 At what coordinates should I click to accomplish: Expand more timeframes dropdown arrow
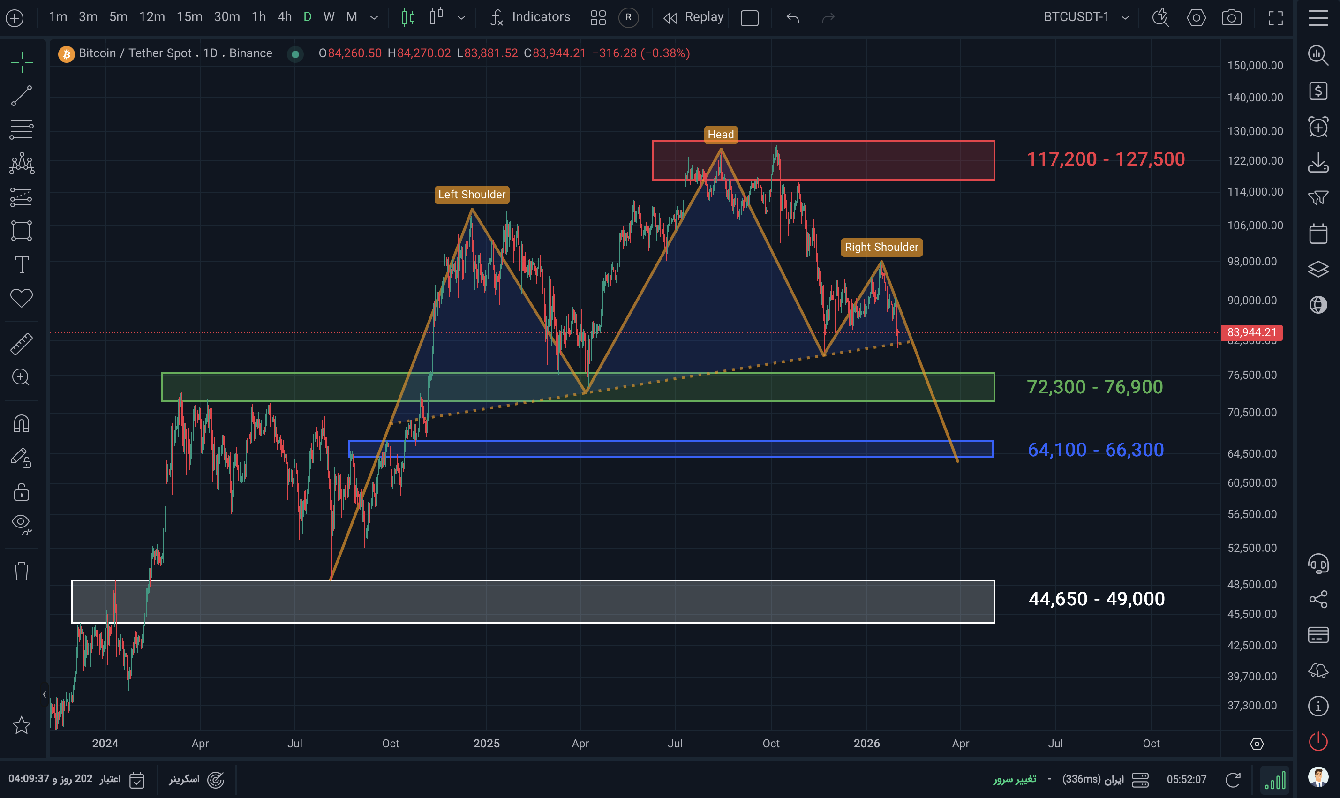(374, 18)
